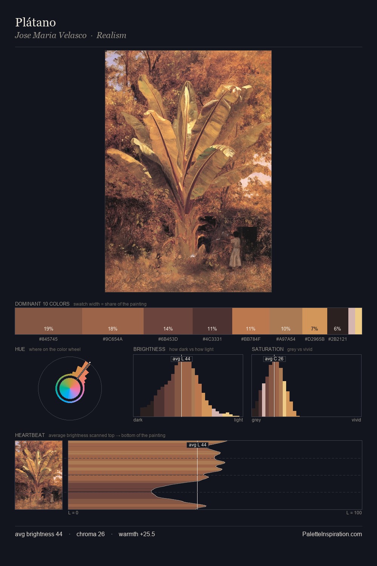
Task: Choose the #A97A54 swatch at 10%
Action: pos(286,321)
